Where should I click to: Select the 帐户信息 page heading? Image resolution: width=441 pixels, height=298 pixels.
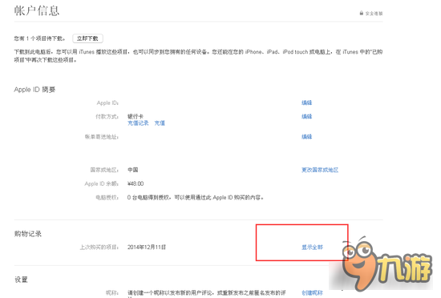37,10
